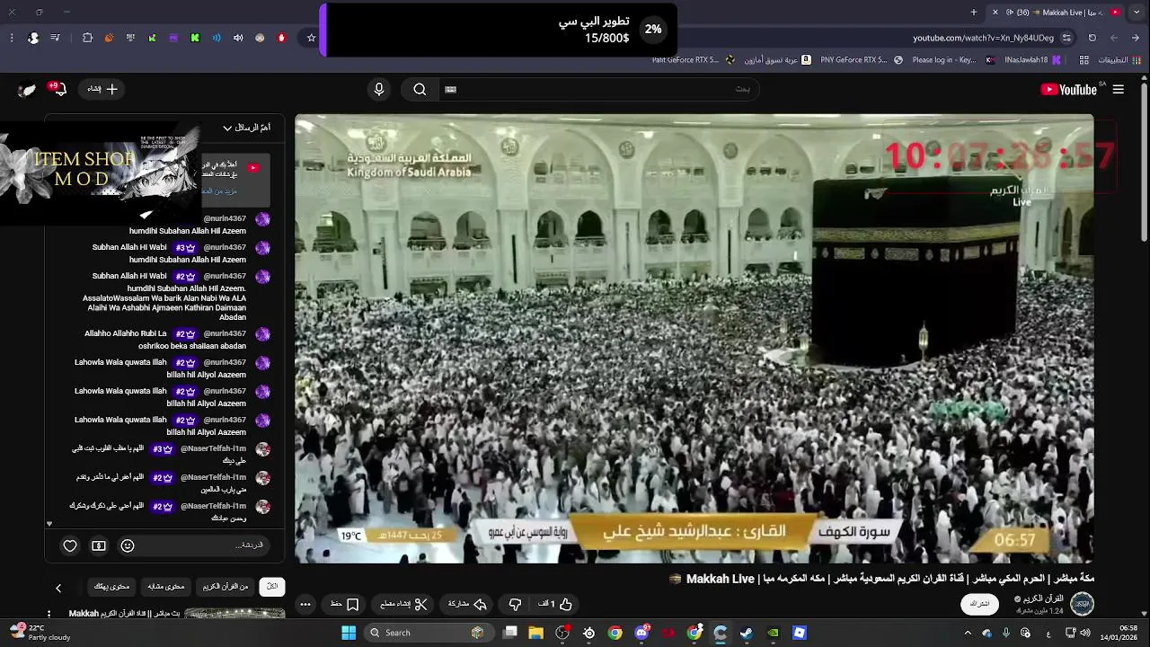Reload the page with the refresh button
The width and height of the screenshot is (1150, 647).
(1092, 38)
